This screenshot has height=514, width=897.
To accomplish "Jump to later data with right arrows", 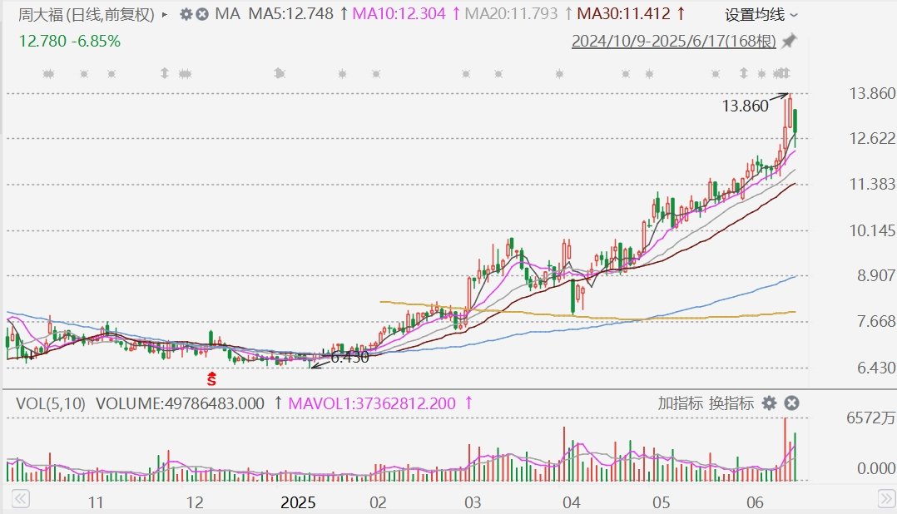I will pos(885,499).
